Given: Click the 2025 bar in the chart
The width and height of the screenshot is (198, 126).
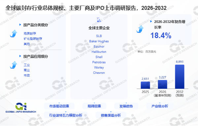Looking at the screenshot, I should (x=145, y=85).
